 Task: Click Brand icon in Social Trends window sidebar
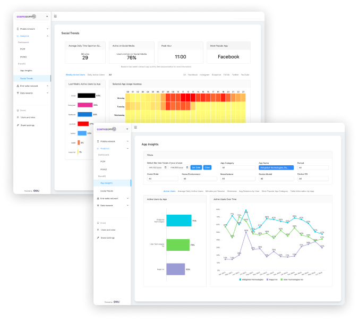point(18,111)
